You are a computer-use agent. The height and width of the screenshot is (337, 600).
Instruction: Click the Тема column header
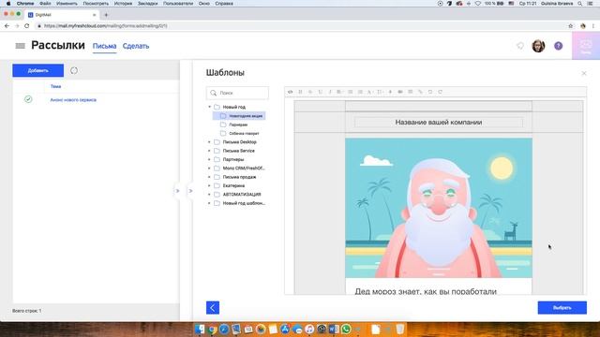pyautogui.click(x=55, y=86)
